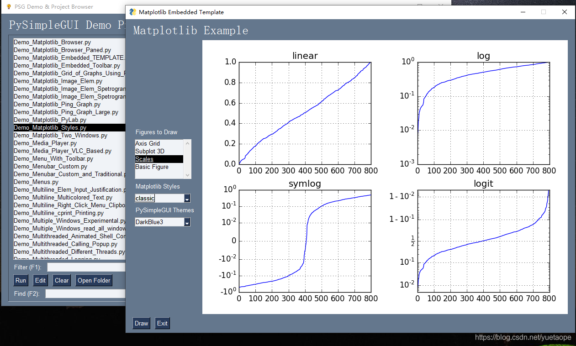This screenshot has width=576, height=346.
Task: Click the 'classic' style combo field
Action: point(159,199)
